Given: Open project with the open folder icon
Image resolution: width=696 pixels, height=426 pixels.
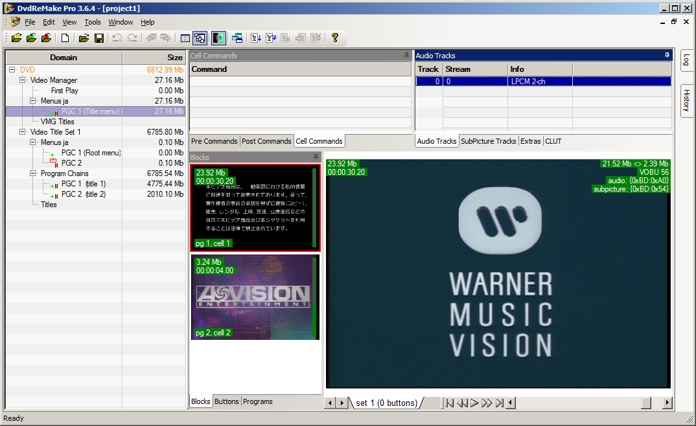Looking at the screenshot, I should [84, 38].
